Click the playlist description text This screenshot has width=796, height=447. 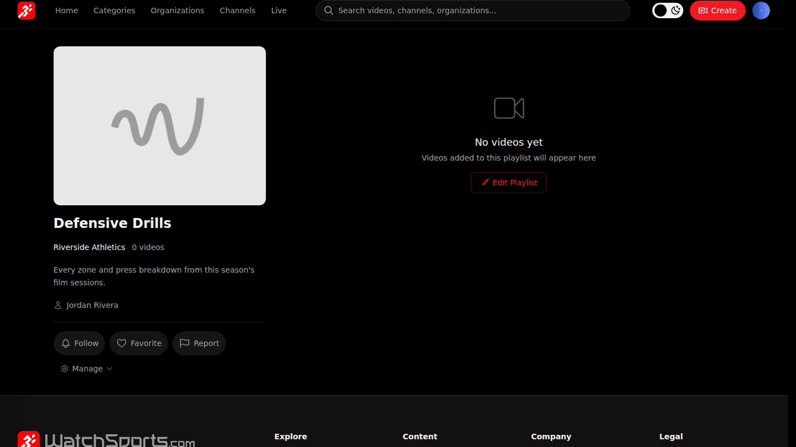pyautogui.click(x=154, y=276)
